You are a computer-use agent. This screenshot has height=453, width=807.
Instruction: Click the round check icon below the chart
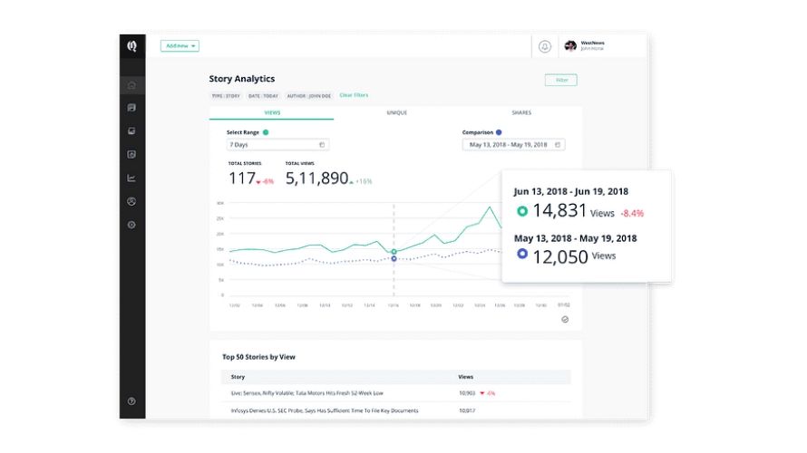tap(565, 319)
